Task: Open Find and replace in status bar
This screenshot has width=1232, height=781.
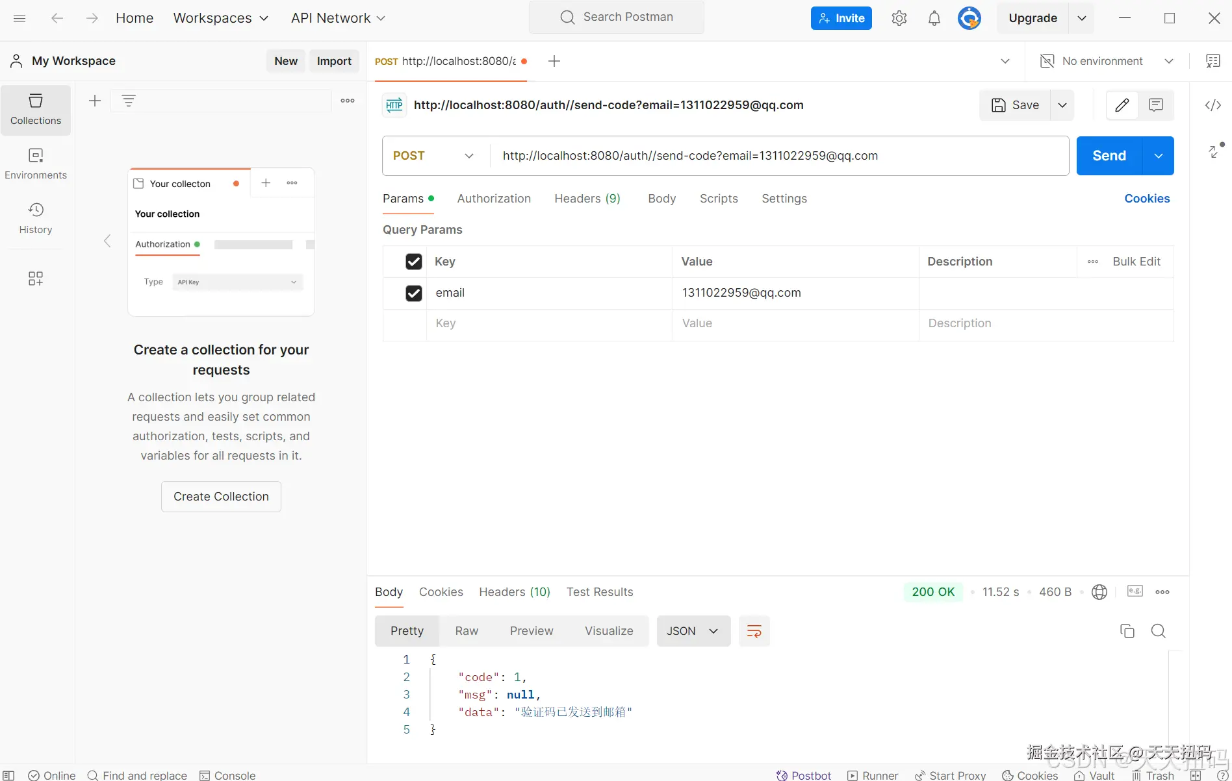Action: coord(137,775)
